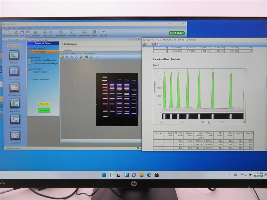The height and width of the screenshot is (200, 267).
Task: Open the View menu
Action: 15,28
